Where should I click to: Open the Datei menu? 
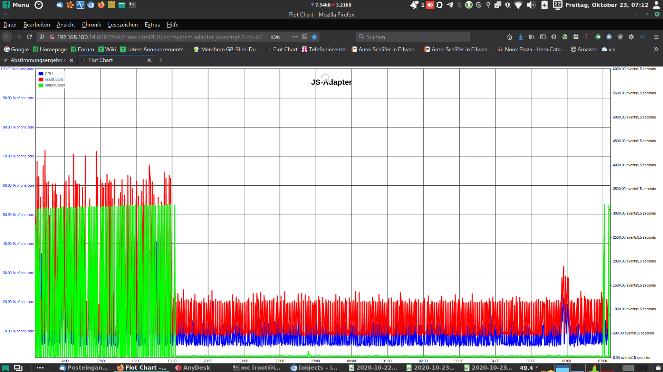pos(10,24)
